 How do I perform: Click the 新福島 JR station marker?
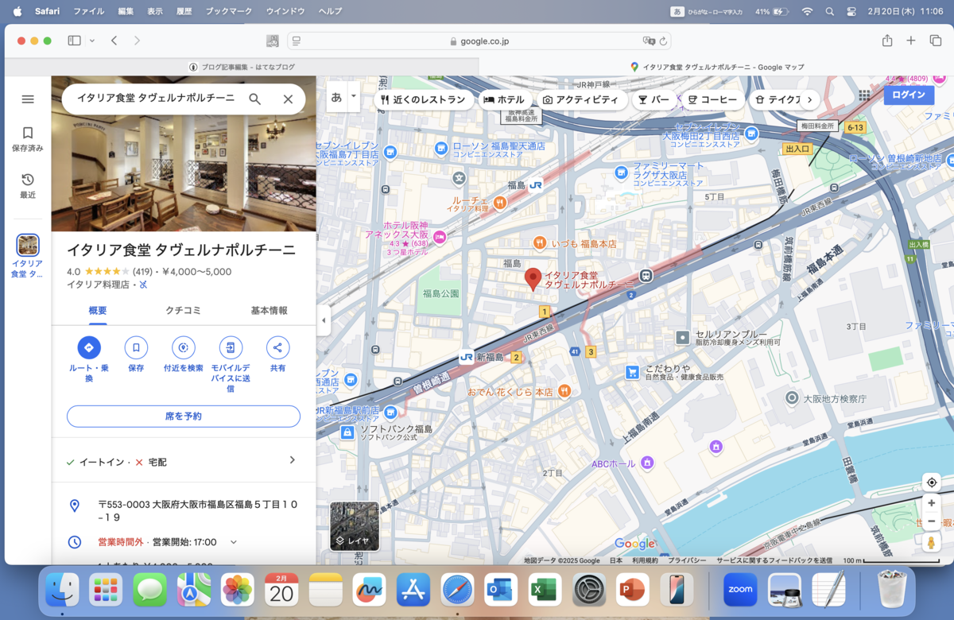click(x=466, y=358)
